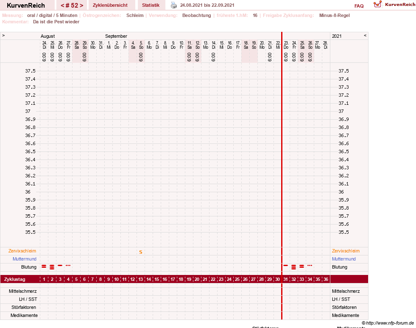This screenshot has width=416, height=328.
Task: Click the right Zervixschleim row label
Action: pyautogui.click(x=346, y=251)
